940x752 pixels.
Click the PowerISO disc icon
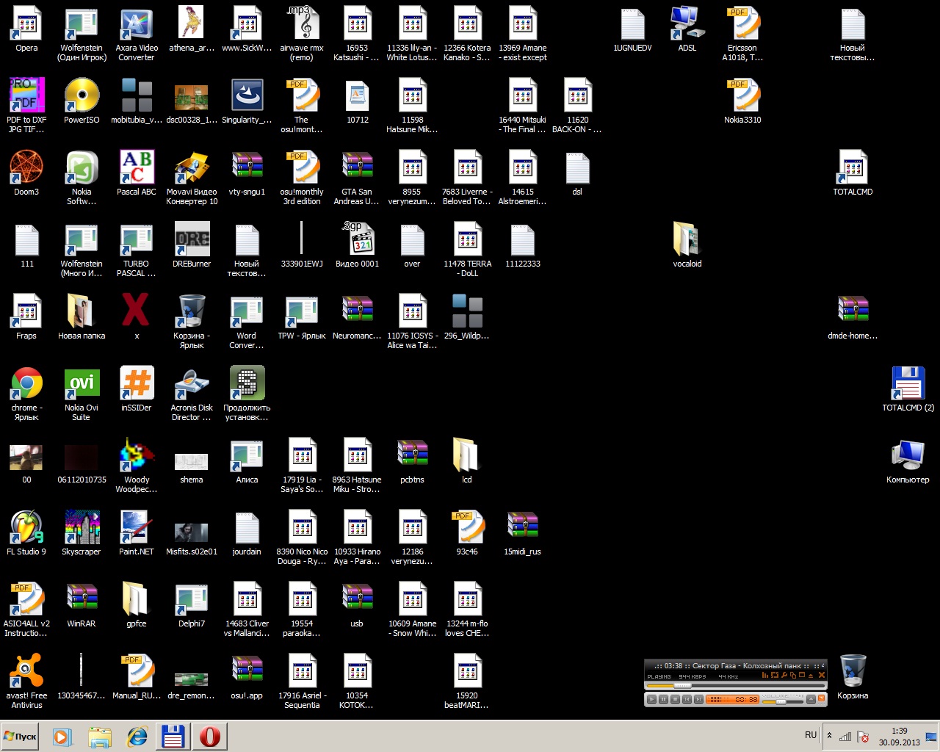(82, 96)
